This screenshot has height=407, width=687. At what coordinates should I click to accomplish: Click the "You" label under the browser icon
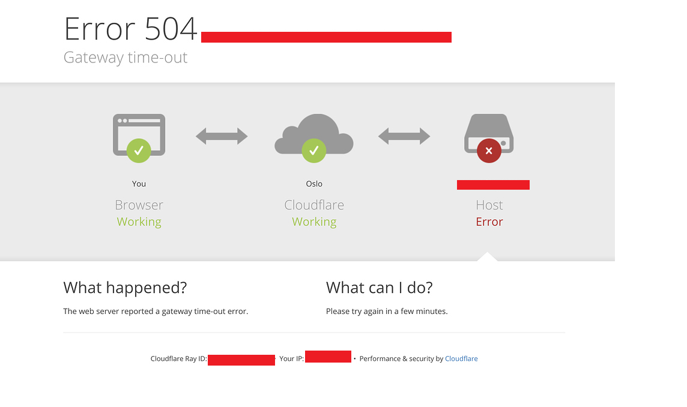point(139,184)
